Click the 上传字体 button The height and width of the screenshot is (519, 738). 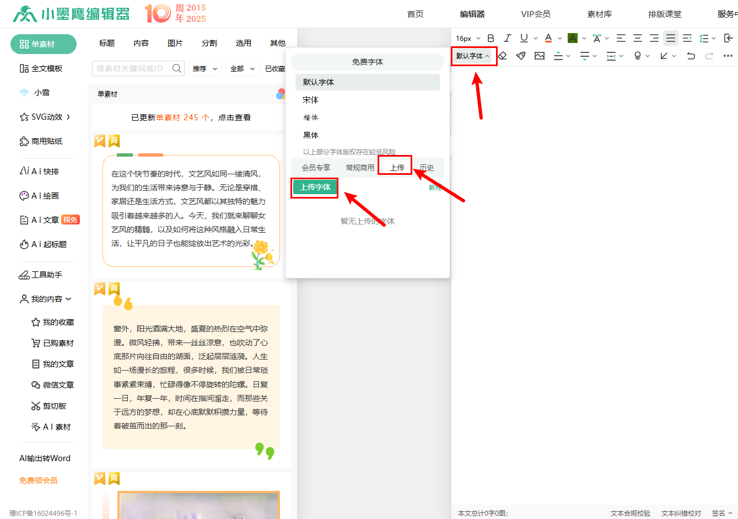pos(314,188)
